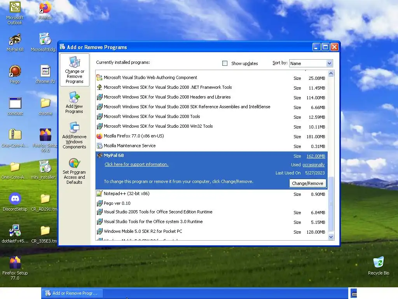Image resolution: width=398 pixels, height=299 pixels.
Task: Click the list scrollbar up arrow
Action: click(331, 74)
